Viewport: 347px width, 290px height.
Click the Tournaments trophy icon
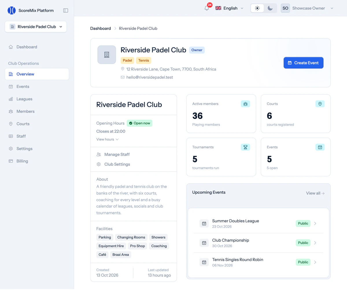click(246, 147)
